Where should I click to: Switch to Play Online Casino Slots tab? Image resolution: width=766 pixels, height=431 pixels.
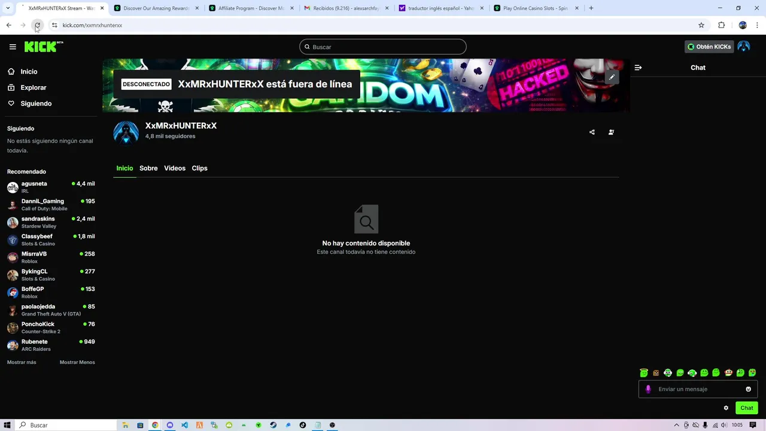536,8
